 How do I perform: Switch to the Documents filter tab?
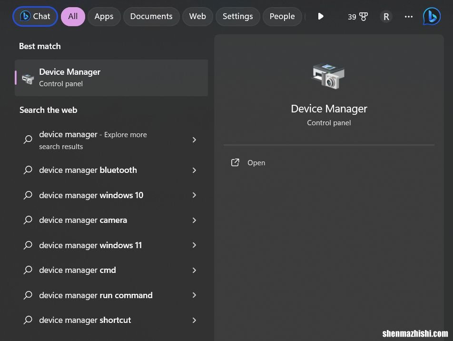click(x=151, y=17)
